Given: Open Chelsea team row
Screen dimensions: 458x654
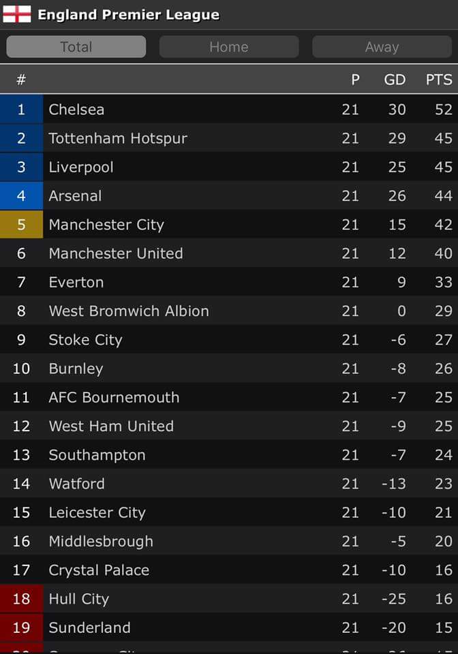Looking at the screenshot, I should [76, 109].
